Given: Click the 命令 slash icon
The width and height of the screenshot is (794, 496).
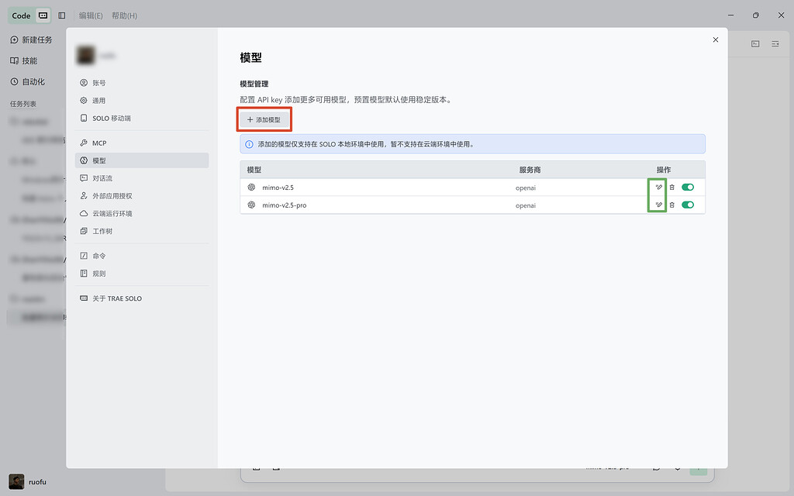Looking at the screenshot, I should [84, 256].
